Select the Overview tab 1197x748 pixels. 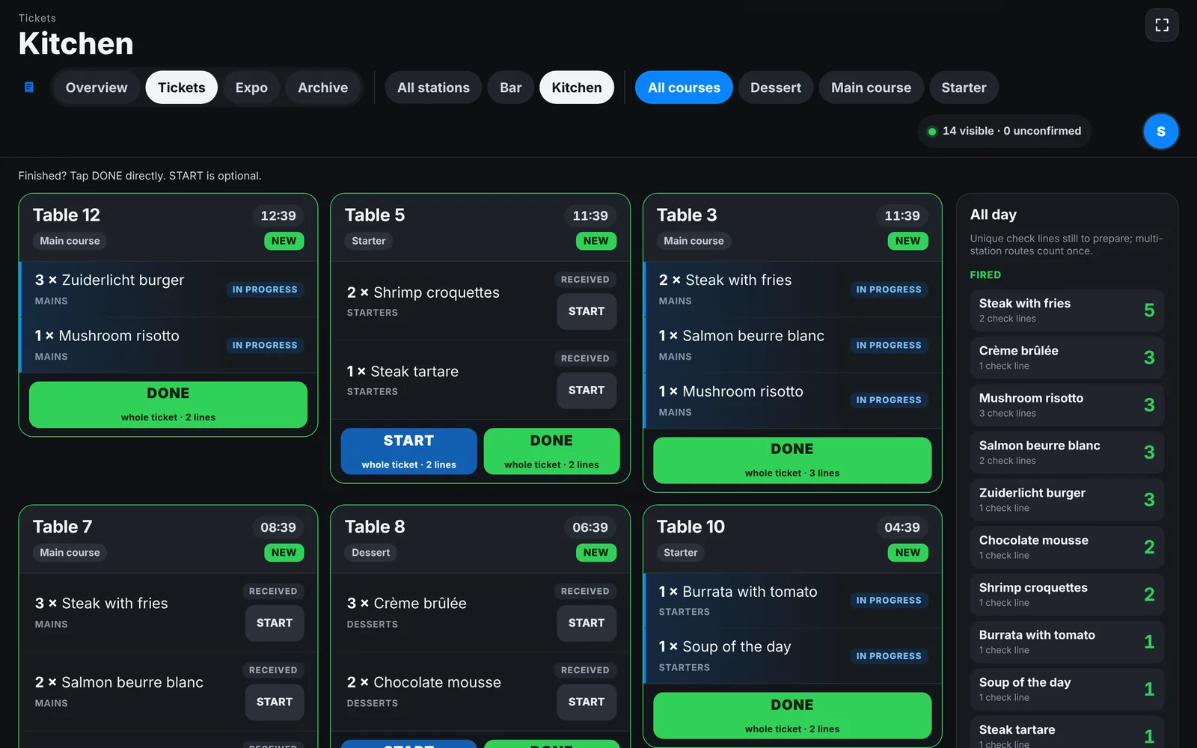(x=97, y=88)
